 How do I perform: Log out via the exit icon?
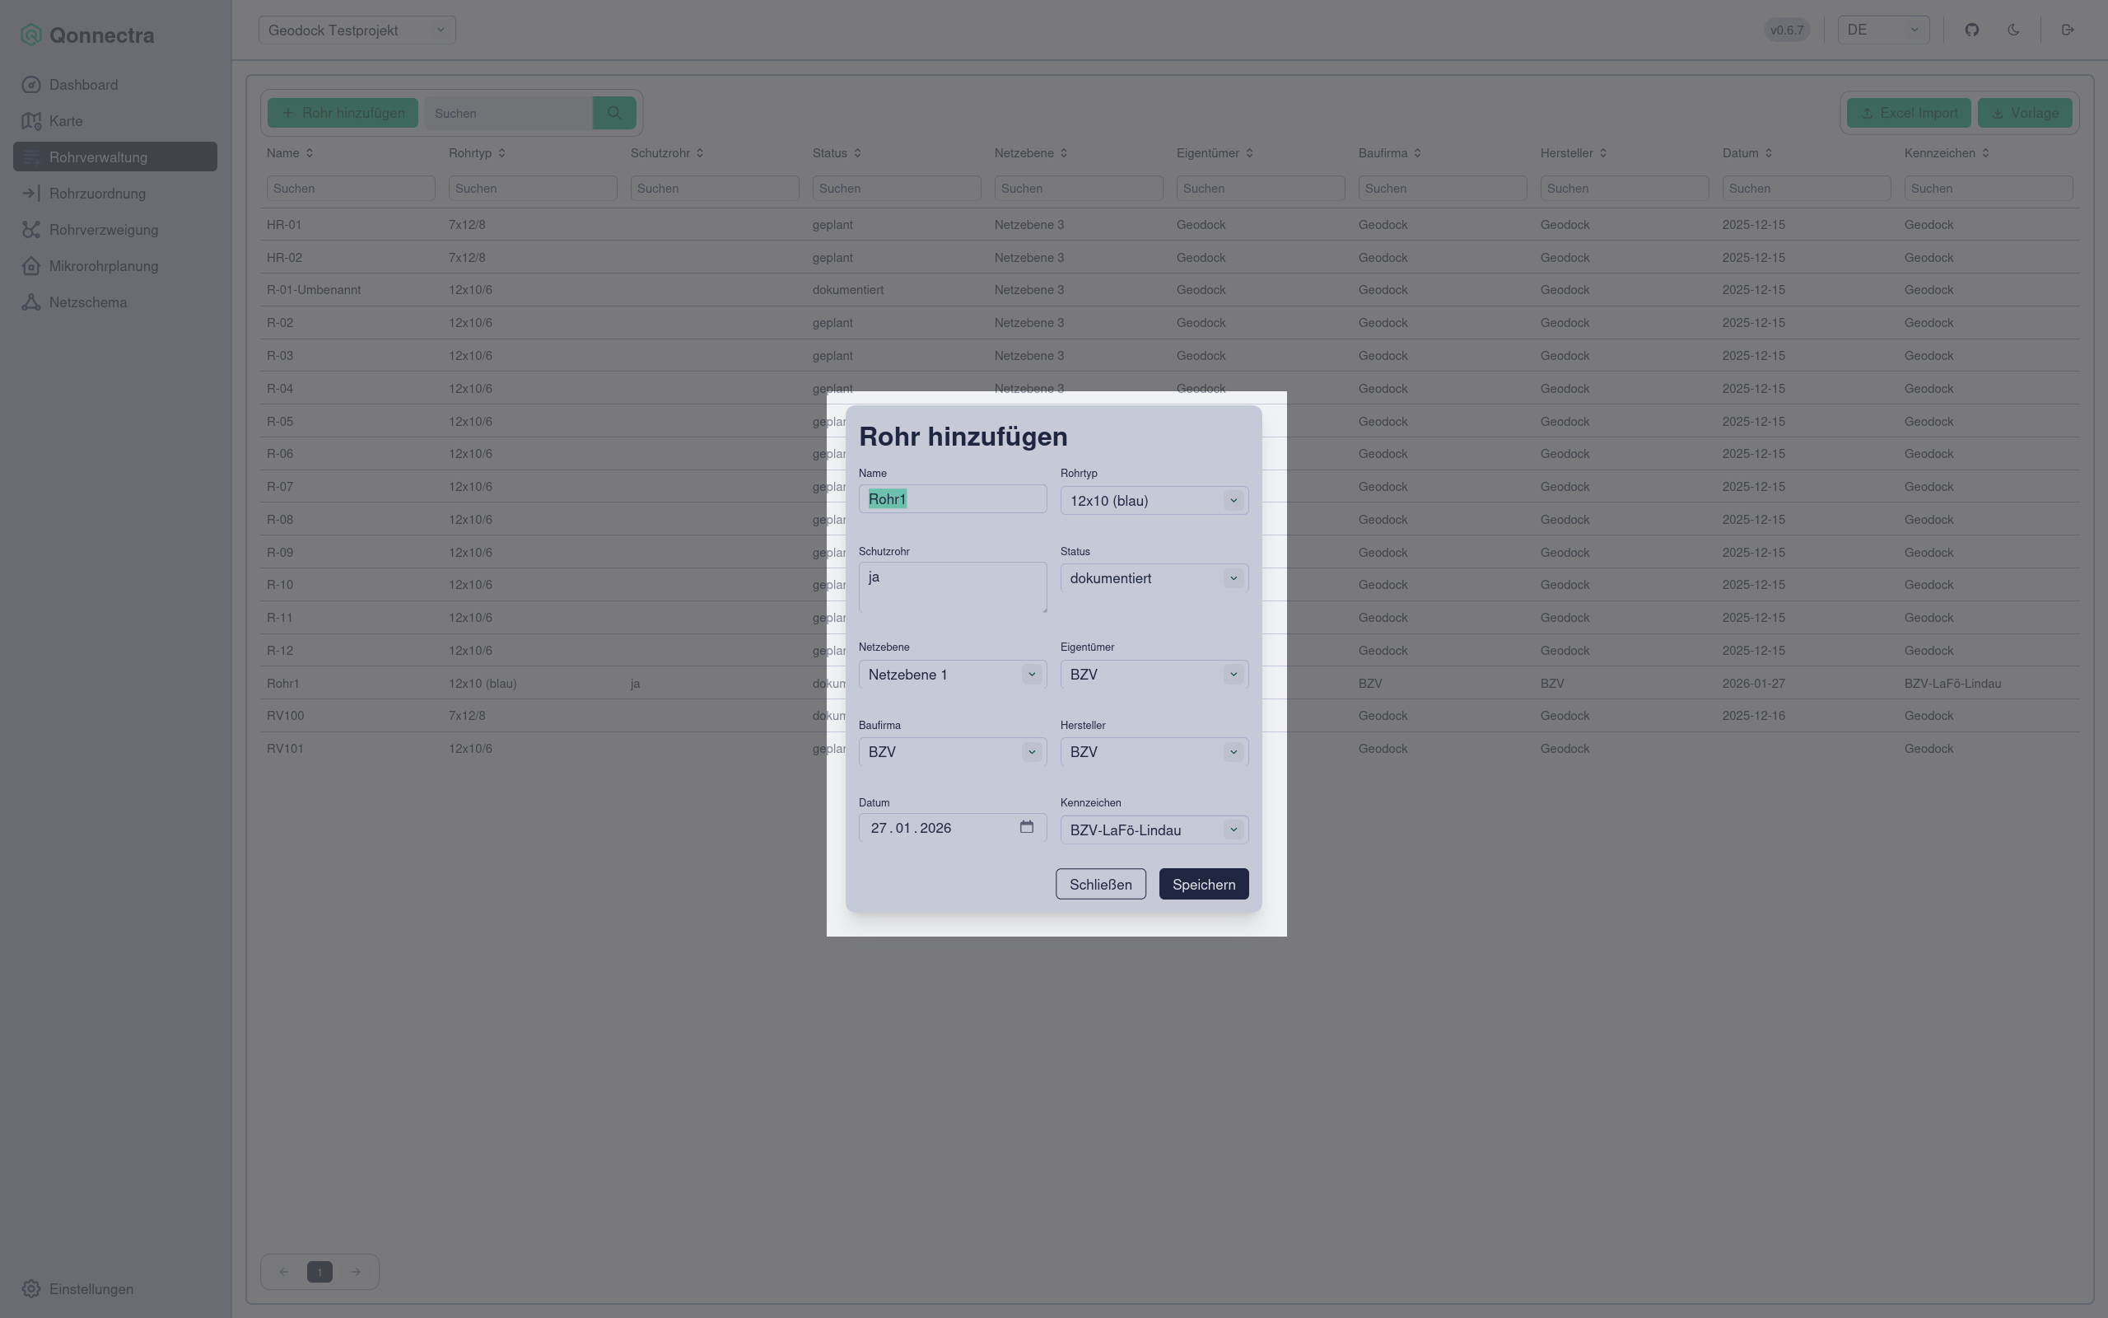coord(2068,29)
